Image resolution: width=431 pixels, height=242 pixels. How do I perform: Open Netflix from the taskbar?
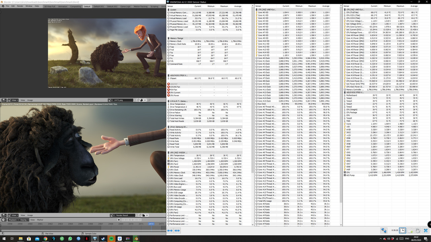tap(87, 239)
